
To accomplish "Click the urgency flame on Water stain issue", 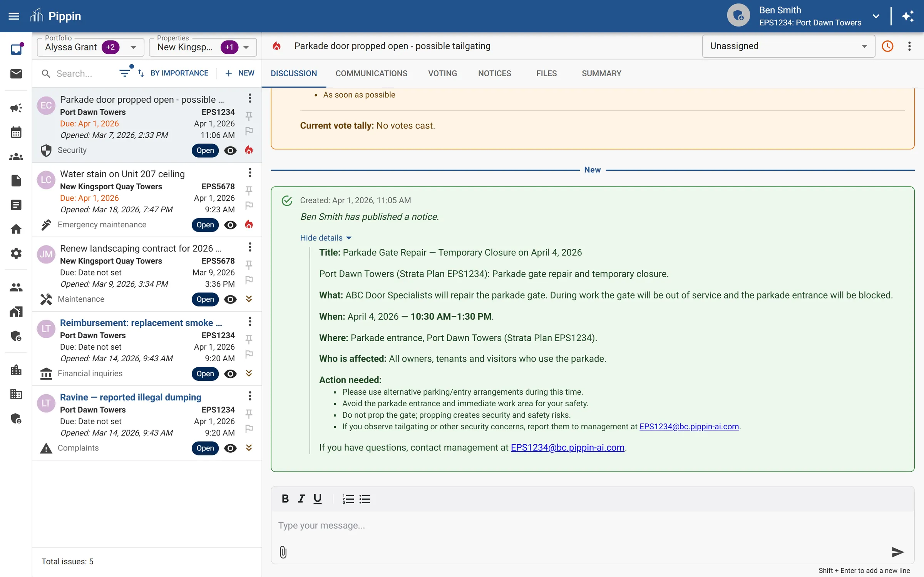I will tap(249, 225).
